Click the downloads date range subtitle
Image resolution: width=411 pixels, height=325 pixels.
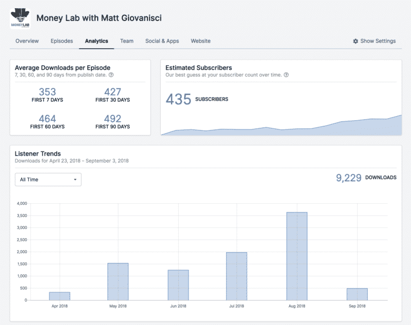(x=71, y=161)
